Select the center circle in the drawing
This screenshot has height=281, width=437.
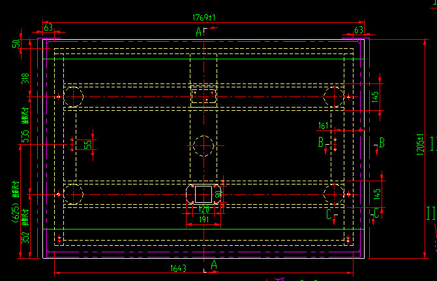coord(203,145)
